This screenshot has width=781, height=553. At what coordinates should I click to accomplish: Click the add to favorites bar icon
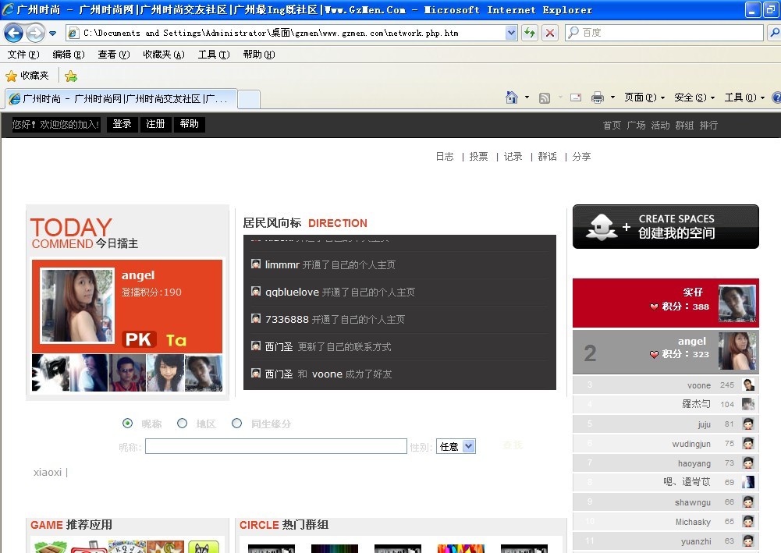tap(71, 76)
